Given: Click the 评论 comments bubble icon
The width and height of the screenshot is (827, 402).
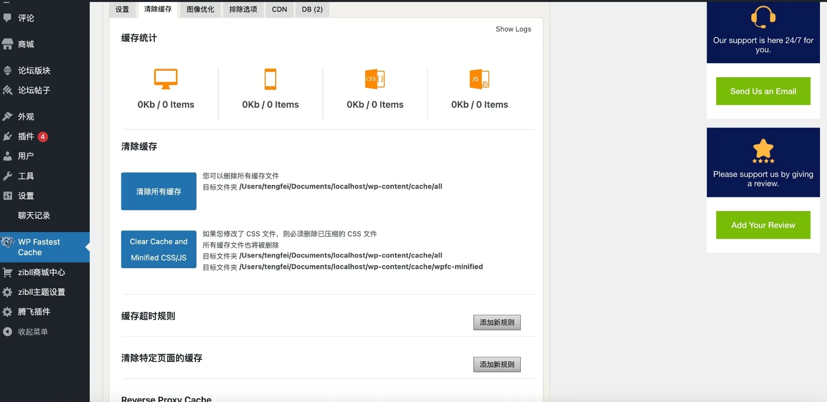Looking at the screenshot, I should 8,18.
